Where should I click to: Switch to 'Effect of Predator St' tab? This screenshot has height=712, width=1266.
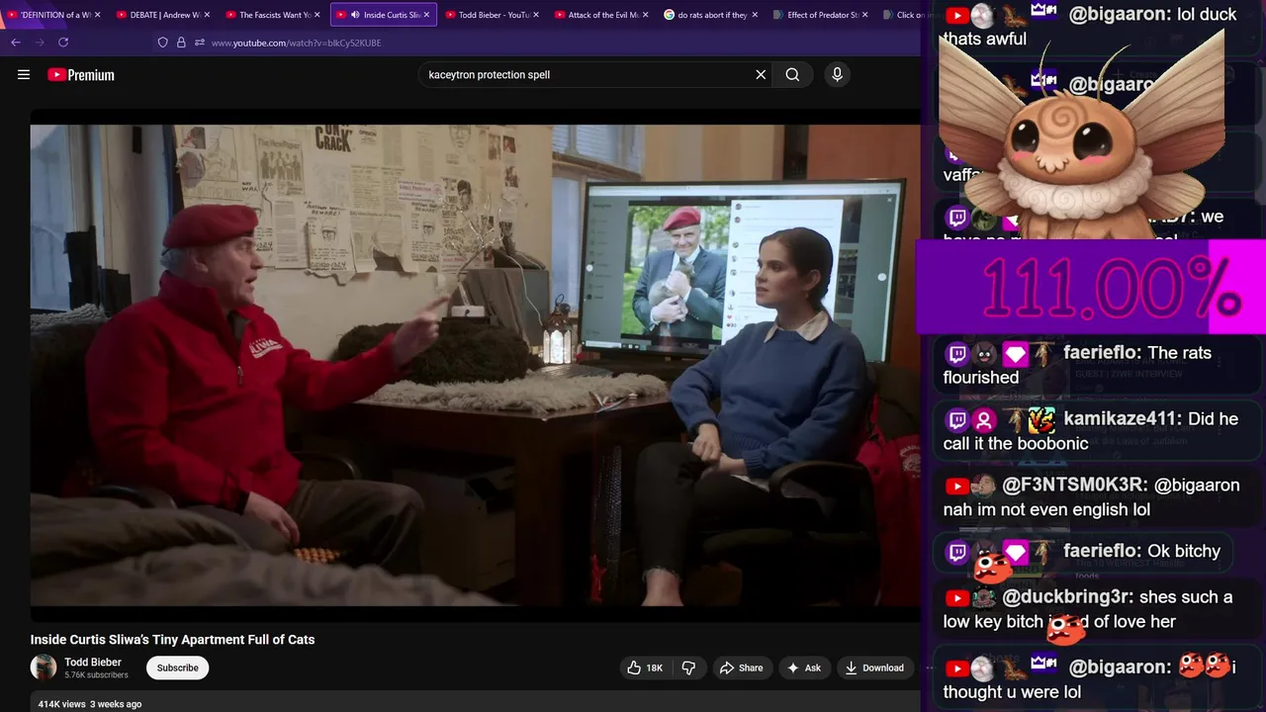tap(818, 15)
